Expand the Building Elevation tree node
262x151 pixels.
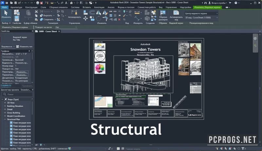[x=5, y=106]
